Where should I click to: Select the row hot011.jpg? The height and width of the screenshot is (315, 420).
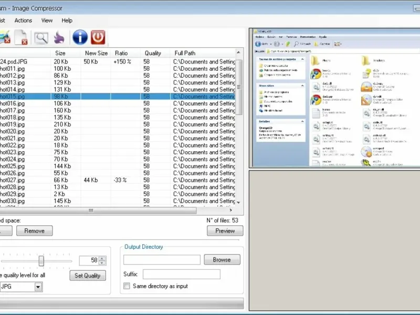[x=117, y=69]
